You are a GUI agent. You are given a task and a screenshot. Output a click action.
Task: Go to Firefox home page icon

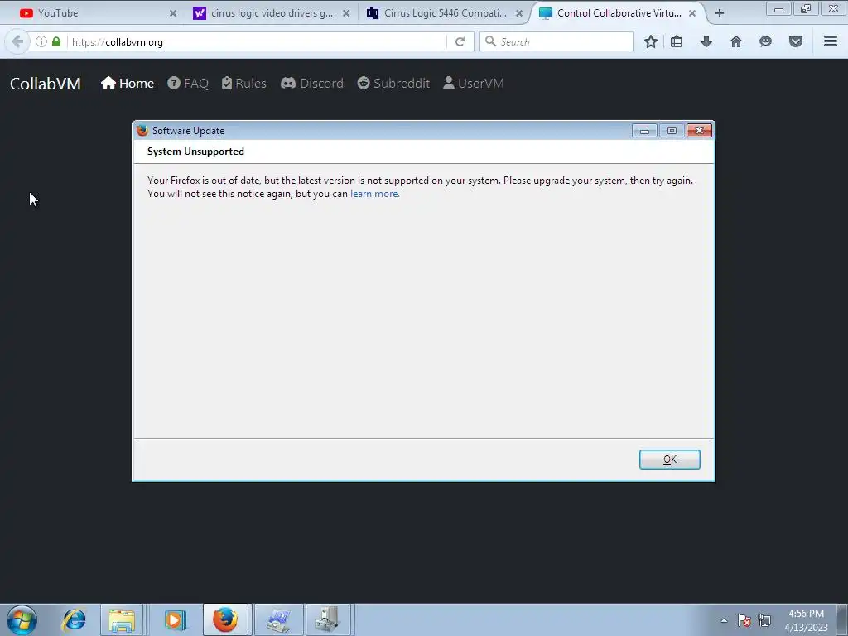coord(736,41)
